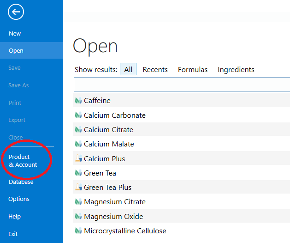Click the flask icon beside Green Tea Plus
This screenshot has height=243, width=290.
point(78,188)
